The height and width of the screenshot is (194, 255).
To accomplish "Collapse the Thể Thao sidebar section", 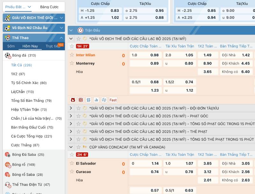I will pyautogui.click(x=62, y=38).
